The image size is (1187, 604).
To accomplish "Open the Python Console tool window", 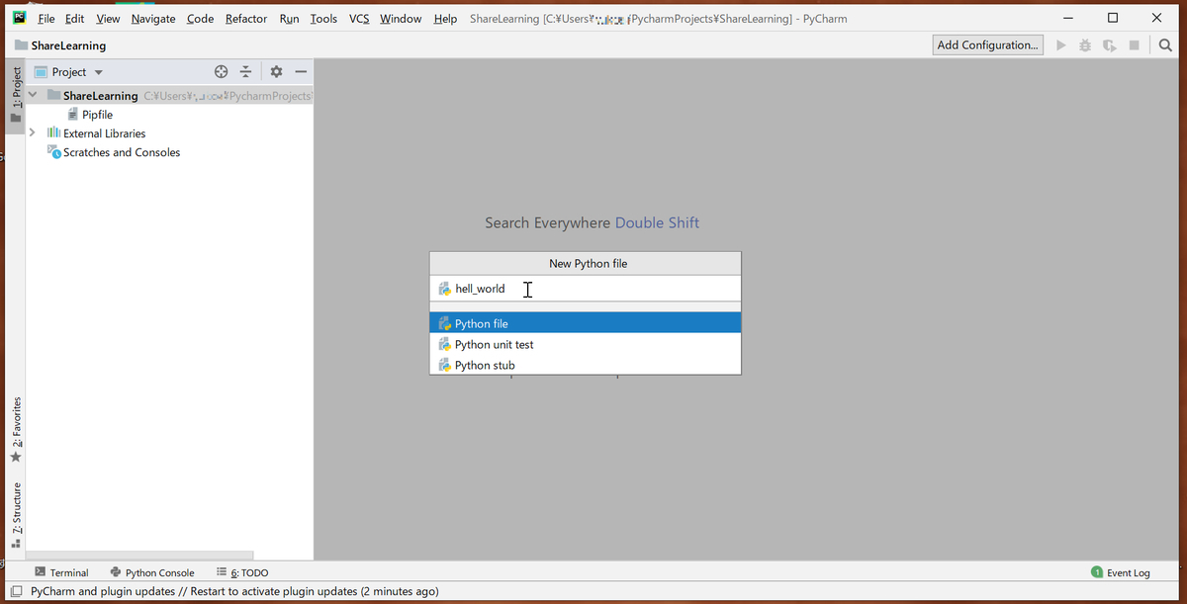I will pyautogui.click(x=151, y=572).
